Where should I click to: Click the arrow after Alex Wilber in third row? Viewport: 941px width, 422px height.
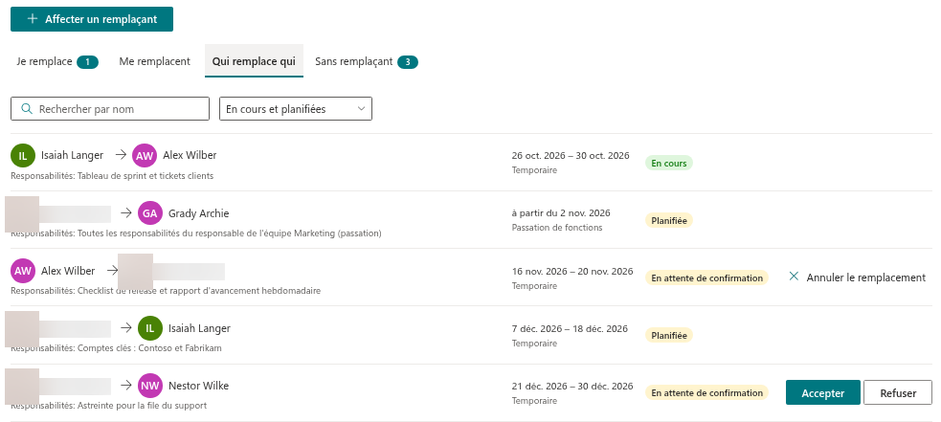pos(112,270)
